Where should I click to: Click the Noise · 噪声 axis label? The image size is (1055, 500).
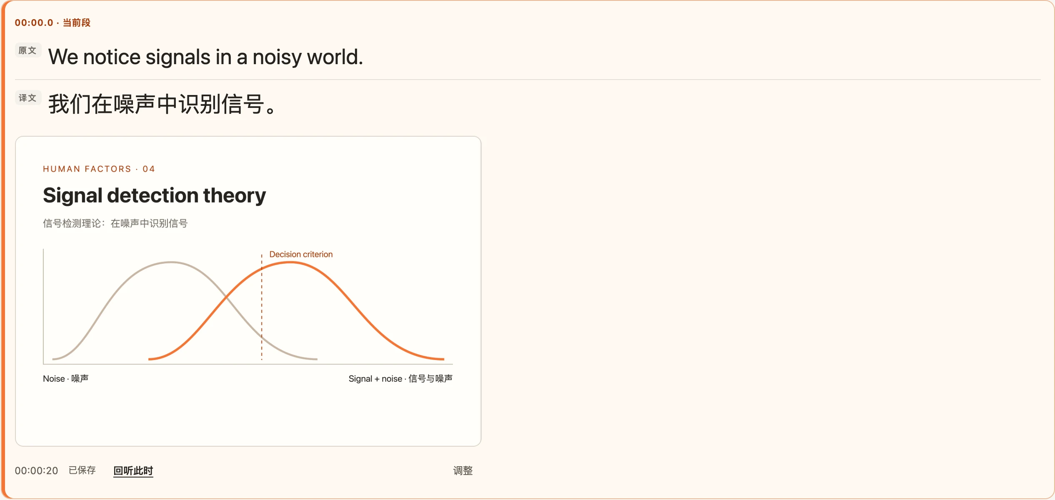tap(66, 379)
